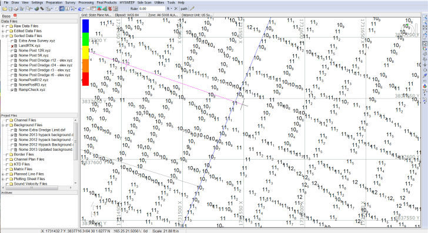Screen dimensions: 428x233
Task: Expand the Raw Data Files tree node
Action: coord(3,26)
